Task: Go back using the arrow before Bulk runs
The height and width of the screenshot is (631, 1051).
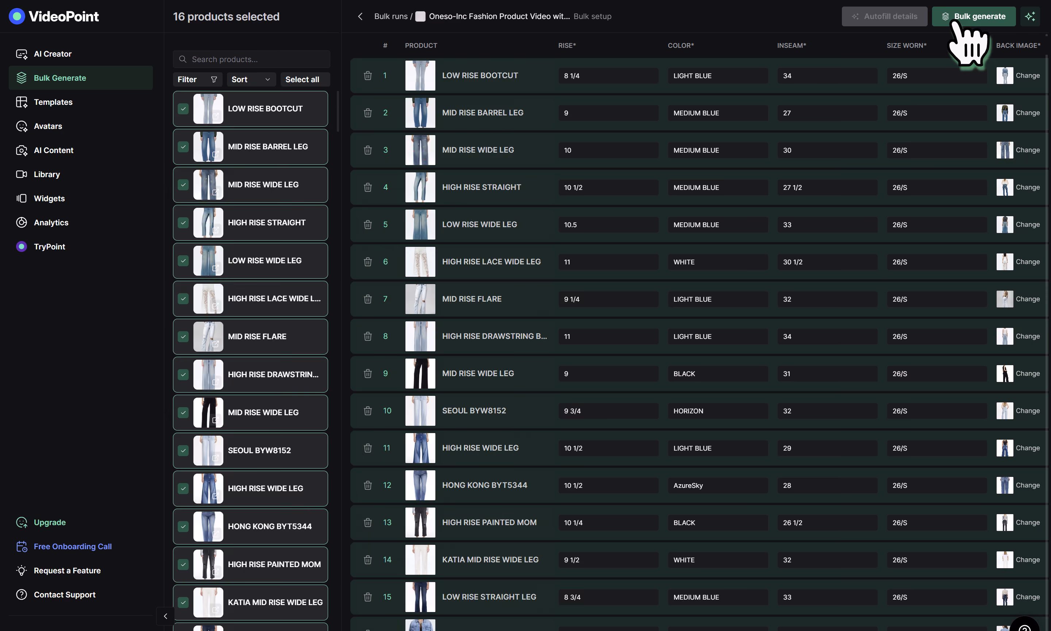Action: [360, 16]
